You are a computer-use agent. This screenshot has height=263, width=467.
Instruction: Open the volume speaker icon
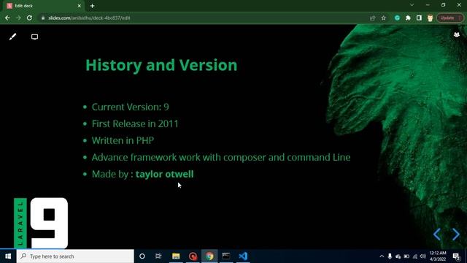click(423, 256)
